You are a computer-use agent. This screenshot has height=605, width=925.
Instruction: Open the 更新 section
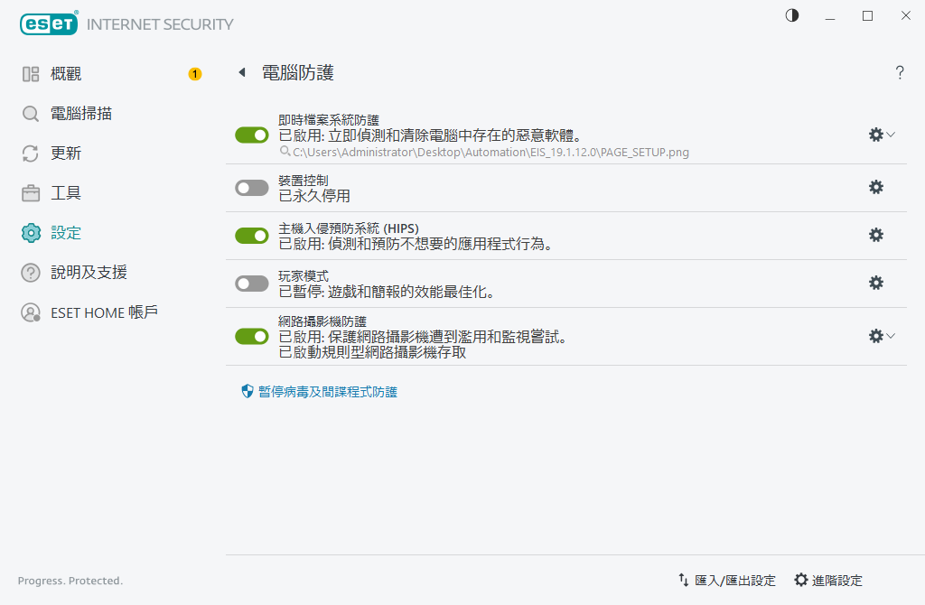coord(65,154)
